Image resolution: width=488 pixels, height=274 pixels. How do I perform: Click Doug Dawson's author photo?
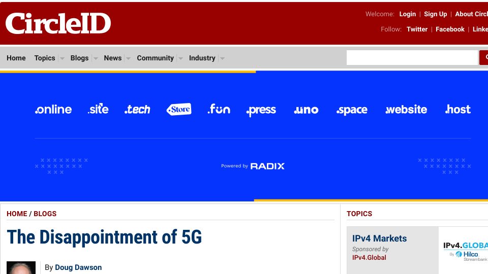click(x=21, y=268)
